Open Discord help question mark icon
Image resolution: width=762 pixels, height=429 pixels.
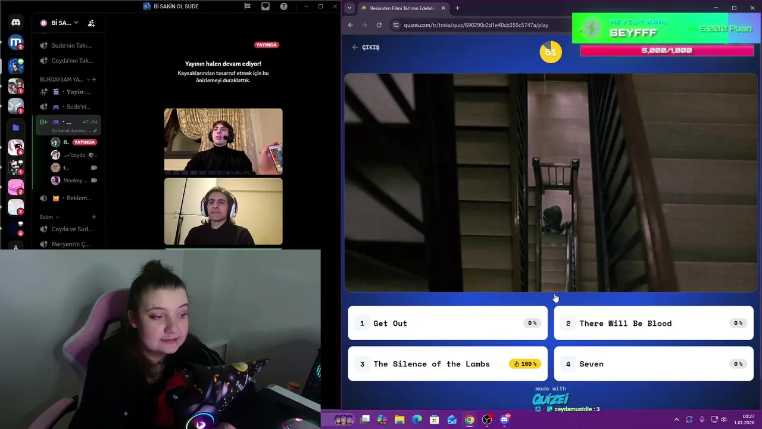(x=284, y=7)
